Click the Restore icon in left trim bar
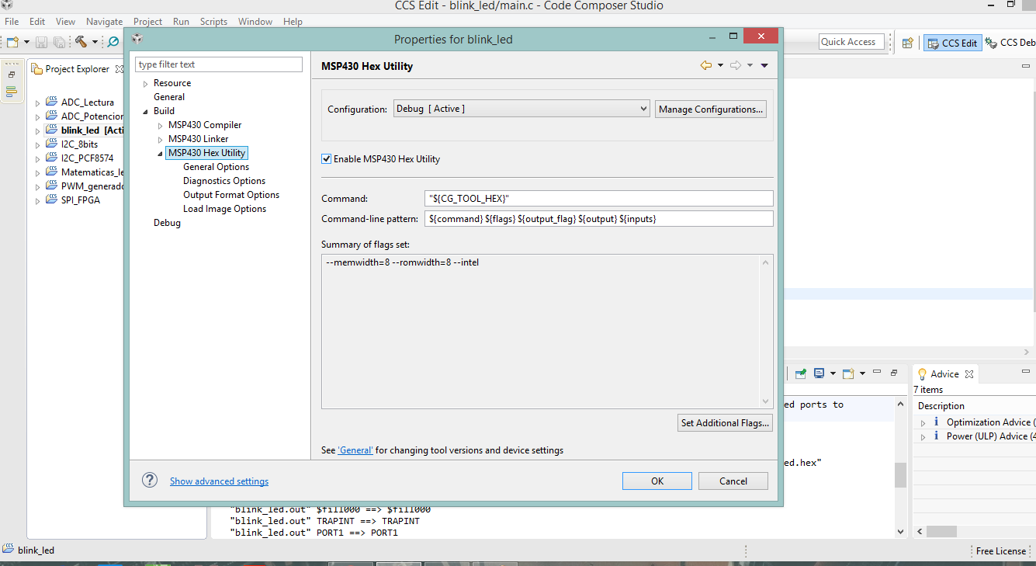 (x=12, y=75)
